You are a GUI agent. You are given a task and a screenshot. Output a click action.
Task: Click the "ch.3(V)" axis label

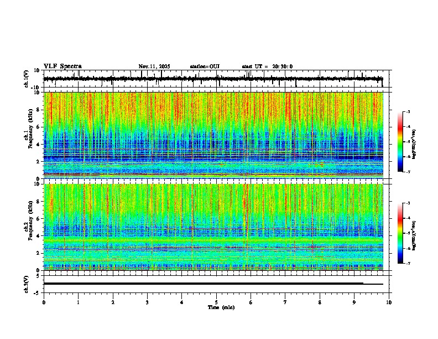pyautogui.click(x=27, y=284)
